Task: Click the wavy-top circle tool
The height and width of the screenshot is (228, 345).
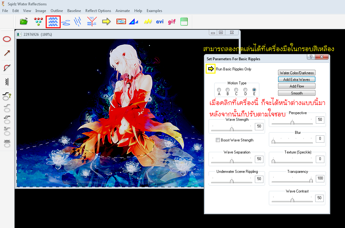Action: coord(7,143)
